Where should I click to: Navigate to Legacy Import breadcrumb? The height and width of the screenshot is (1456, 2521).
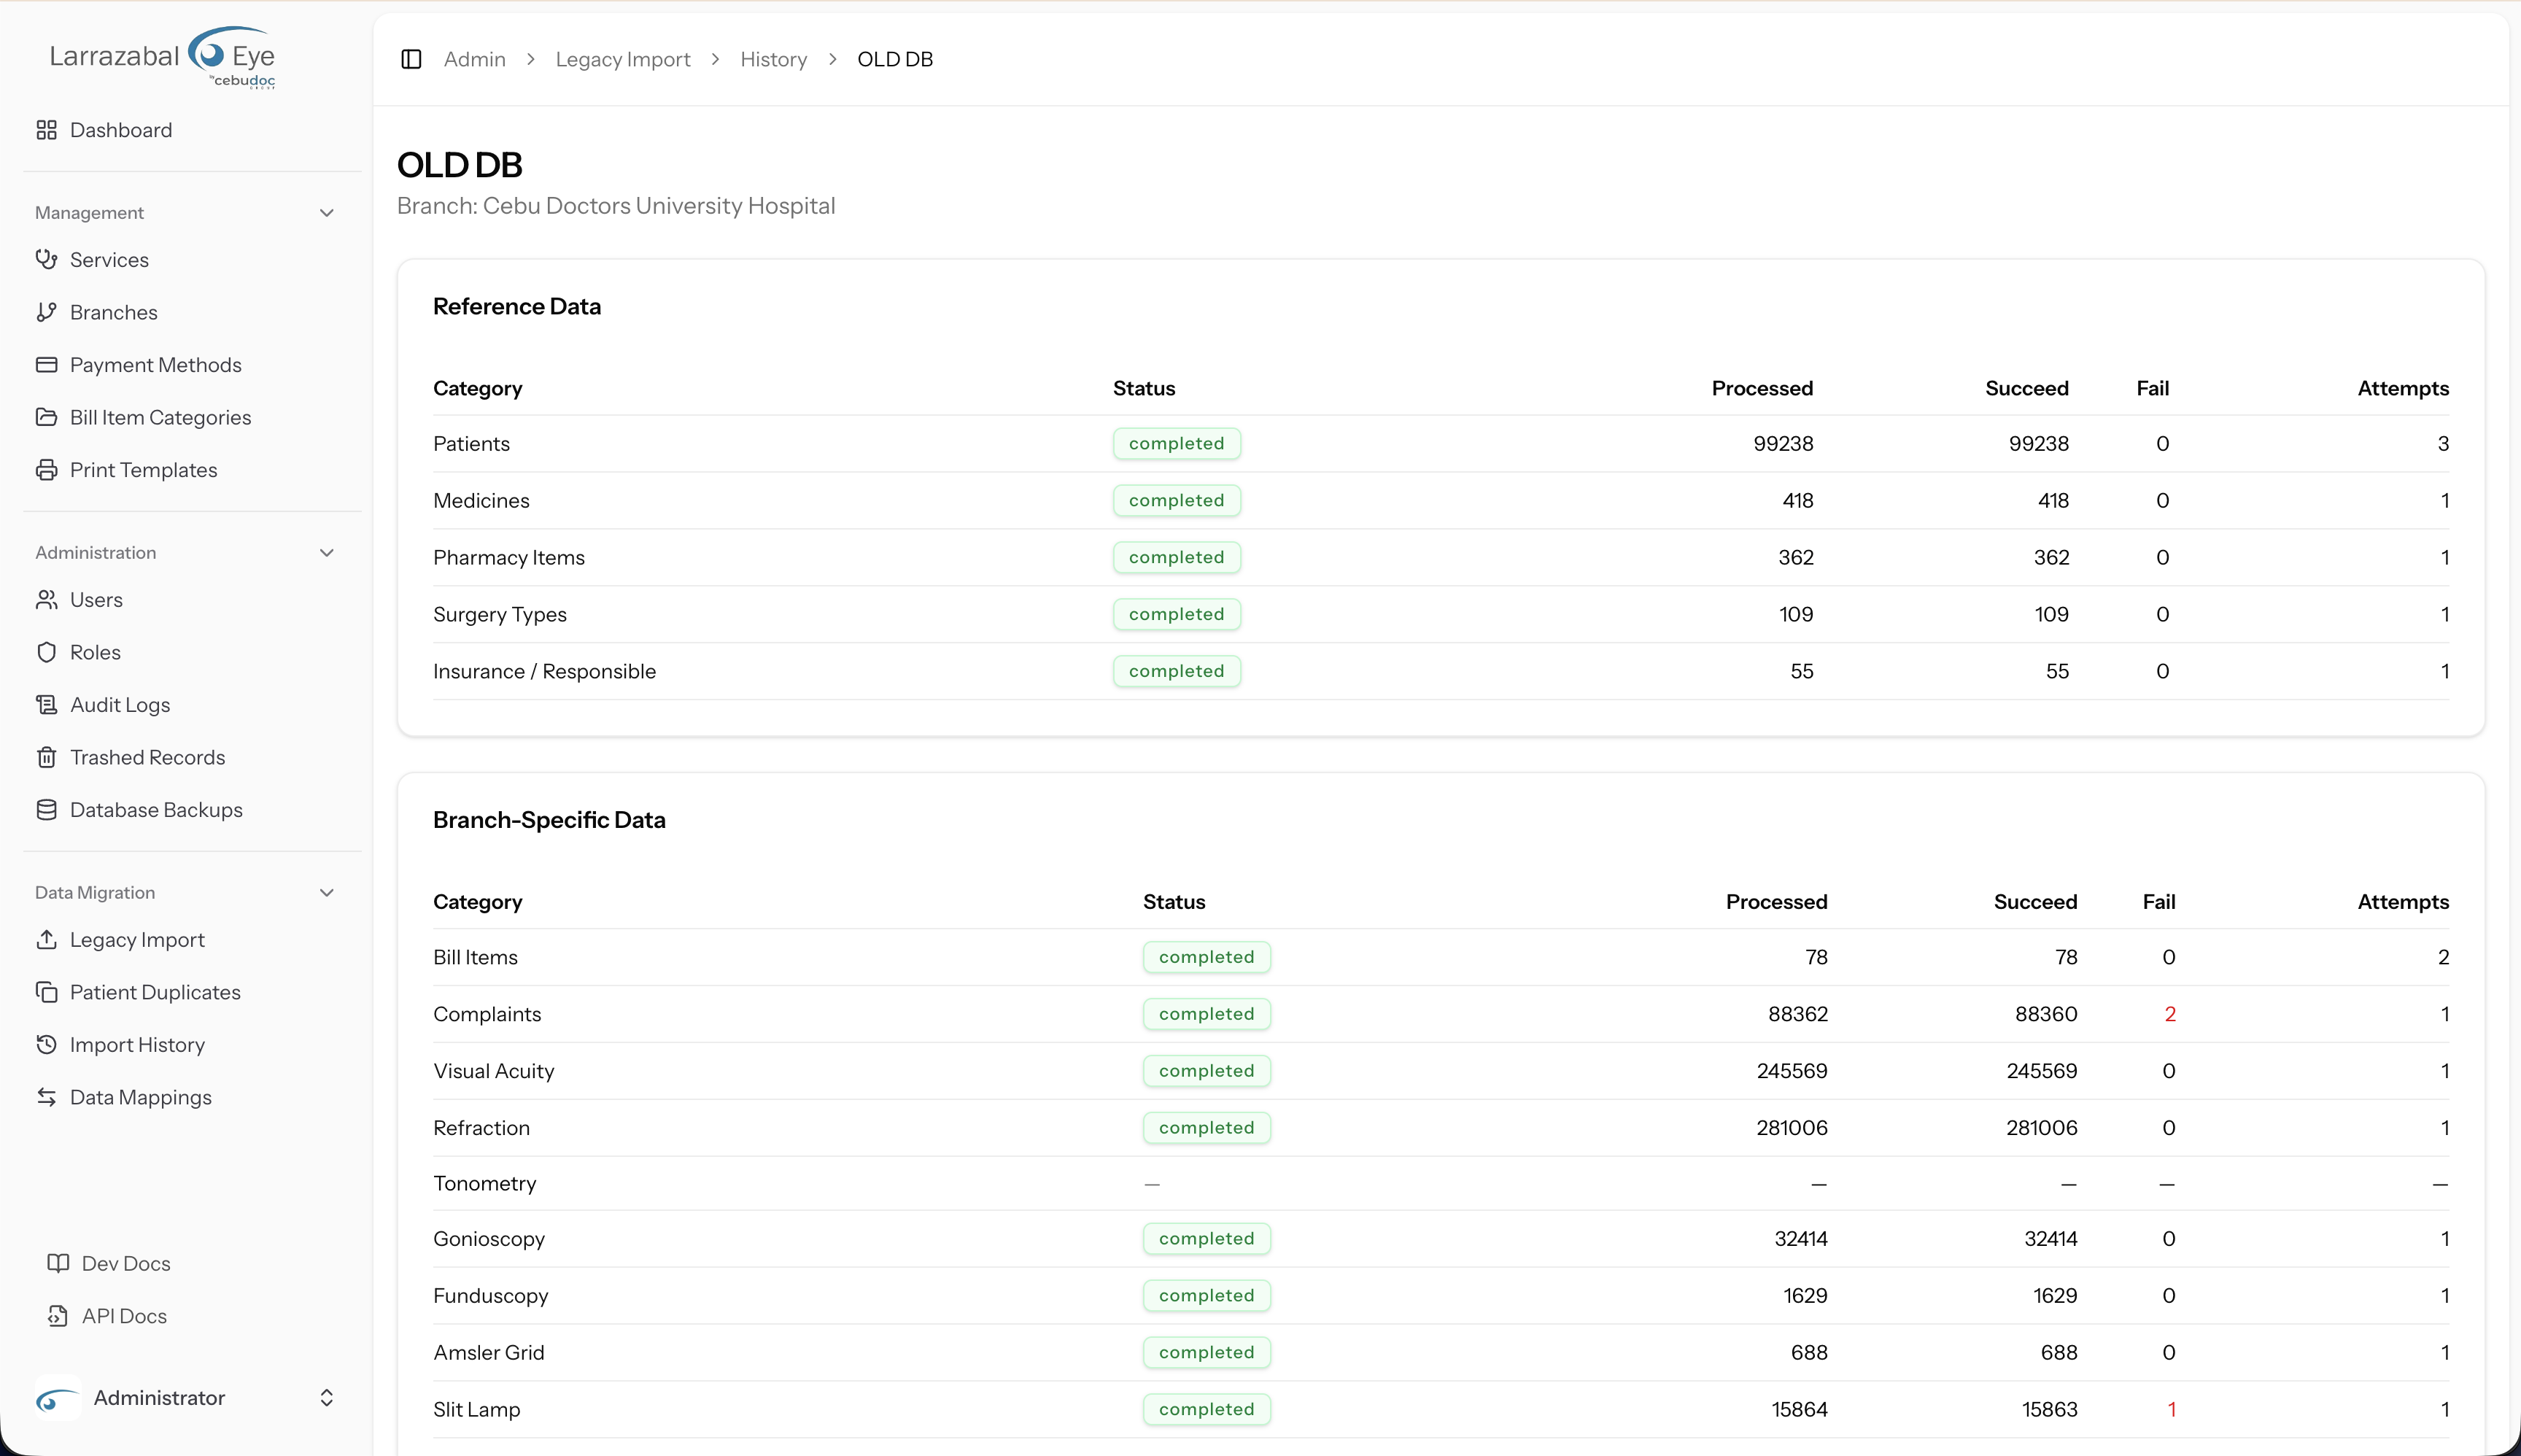coord(622,59)
